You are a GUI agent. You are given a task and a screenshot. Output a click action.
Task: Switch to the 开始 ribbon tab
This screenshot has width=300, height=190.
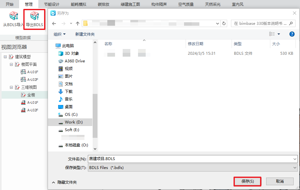pos(10,4)
